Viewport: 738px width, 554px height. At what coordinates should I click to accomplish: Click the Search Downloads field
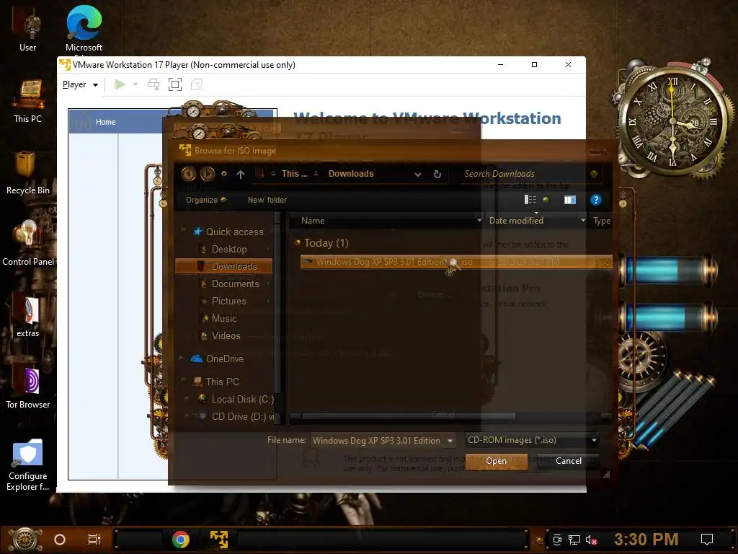coord(525,174)
